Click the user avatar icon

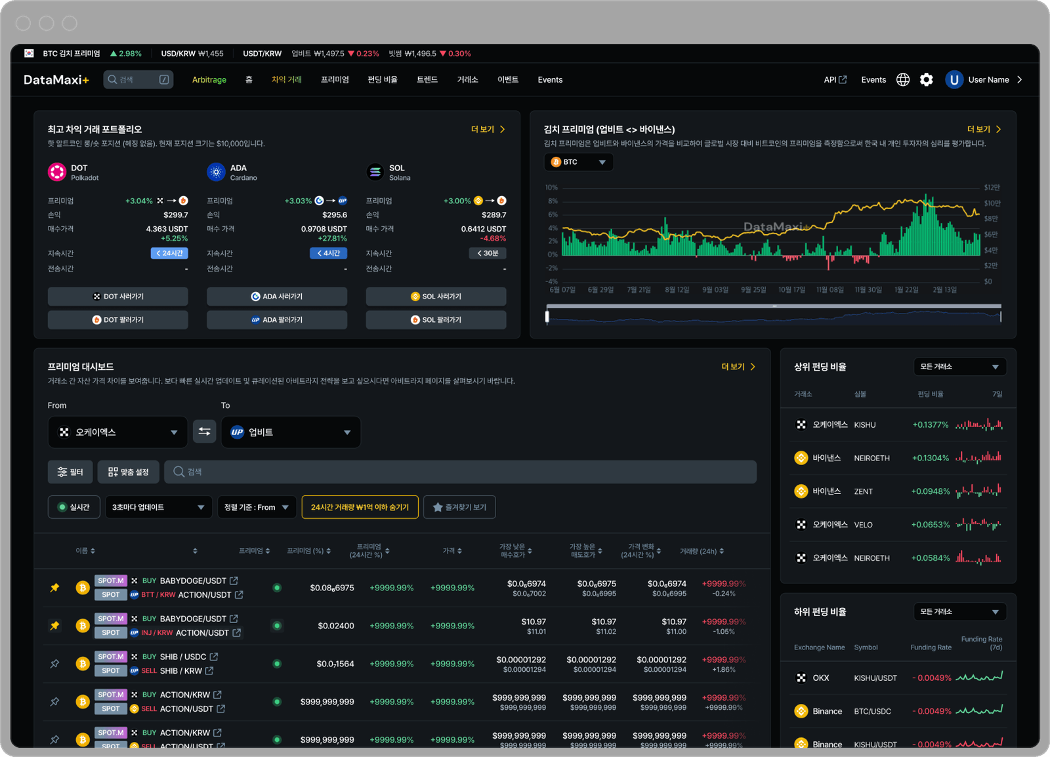(x=954, y=80)
